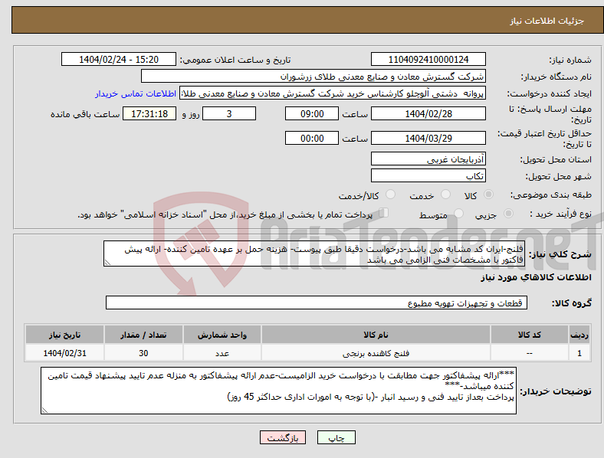Click row number 1 cell
The height and width of the screenshot is (458, 604).
579,353
